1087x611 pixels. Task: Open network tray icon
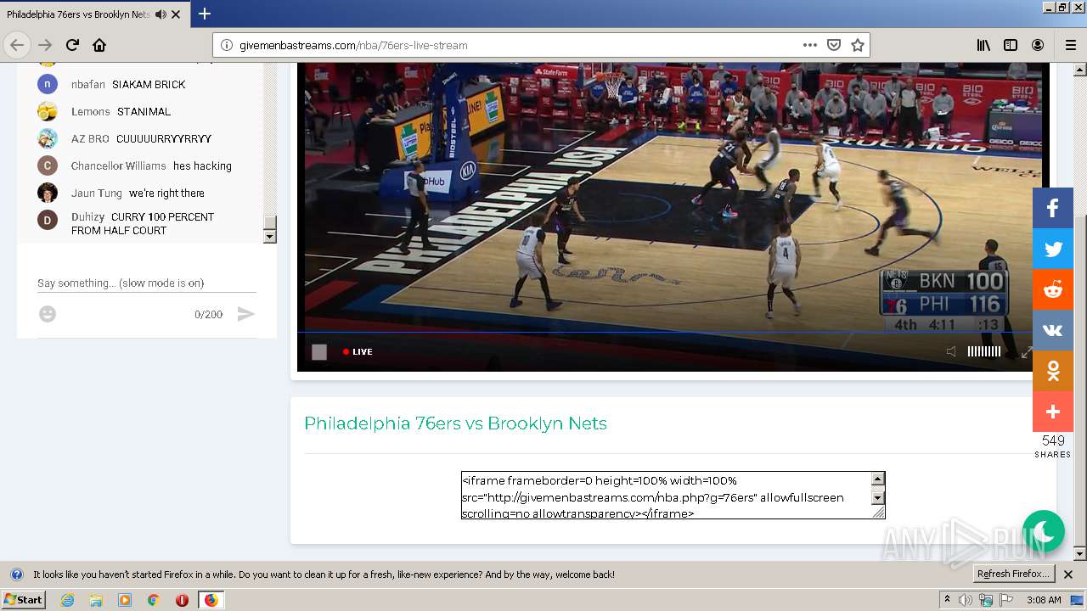(986, 600)
